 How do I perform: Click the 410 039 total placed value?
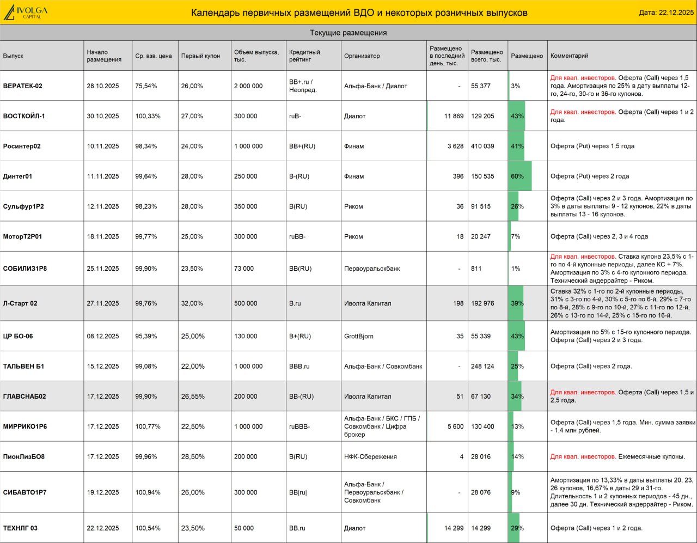coord(482,146)
